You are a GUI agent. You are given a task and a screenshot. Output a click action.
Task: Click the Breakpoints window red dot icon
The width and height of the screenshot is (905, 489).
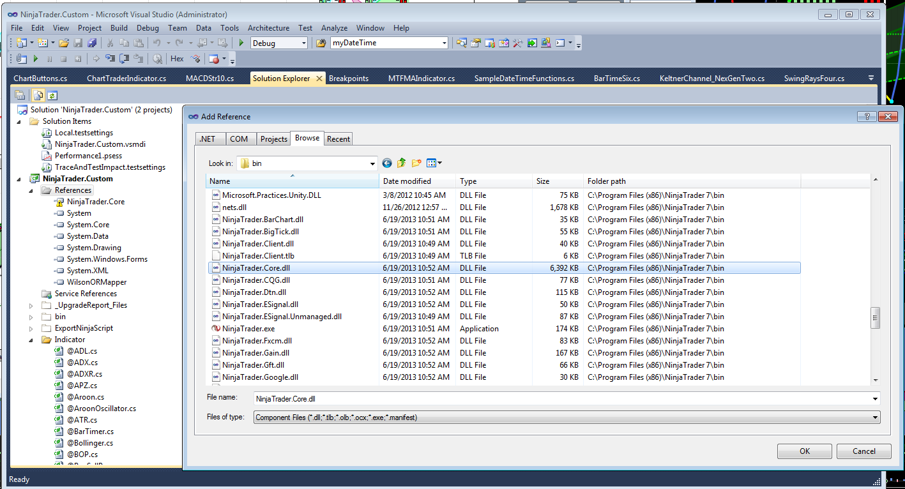pos(214,59)
